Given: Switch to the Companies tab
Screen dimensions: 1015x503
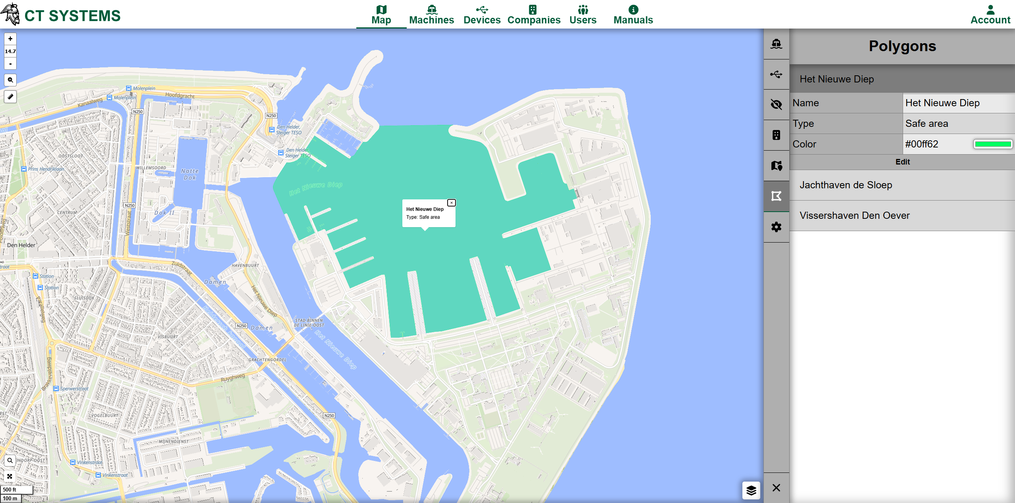Looking at the screenshot, I should [534, 14].
